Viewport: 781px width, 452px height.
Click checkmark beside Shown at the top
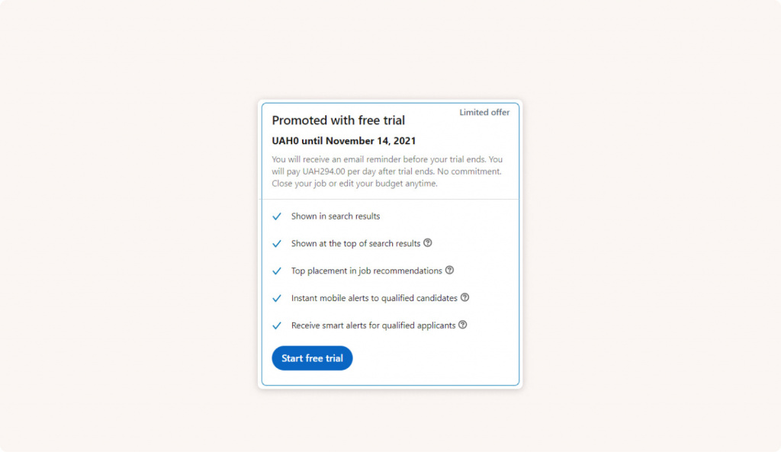(277, 244)
